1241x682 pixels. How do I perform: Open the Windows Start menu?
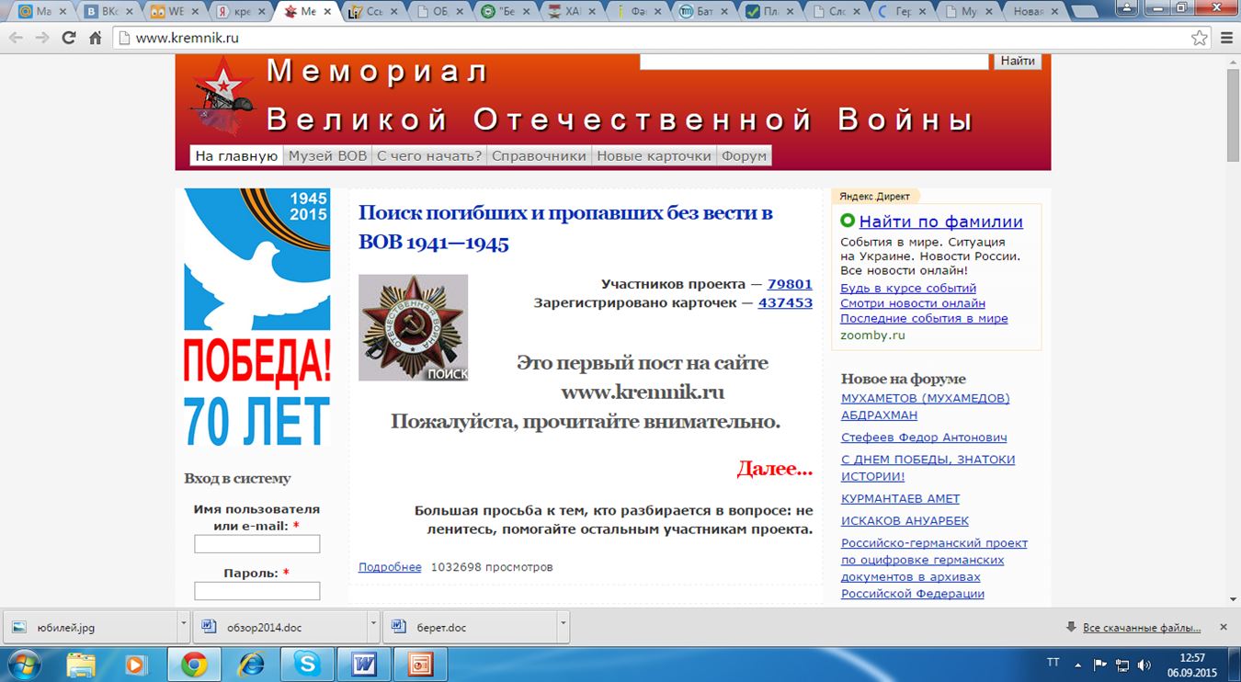click(x=25, y=663)
